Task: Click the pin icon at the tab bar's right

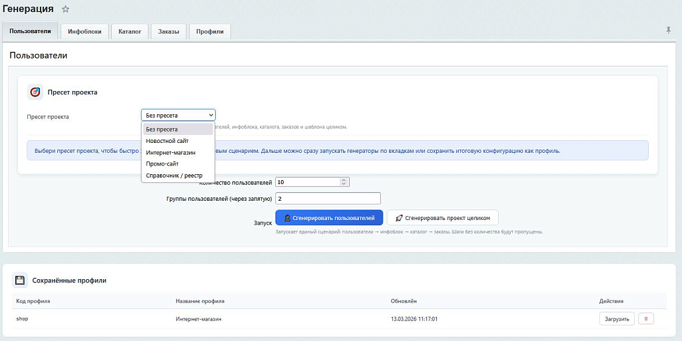Action: (x=668, y=31)
